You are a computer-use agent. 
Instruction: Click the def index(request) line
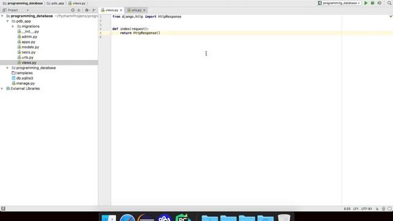(130, 29)
